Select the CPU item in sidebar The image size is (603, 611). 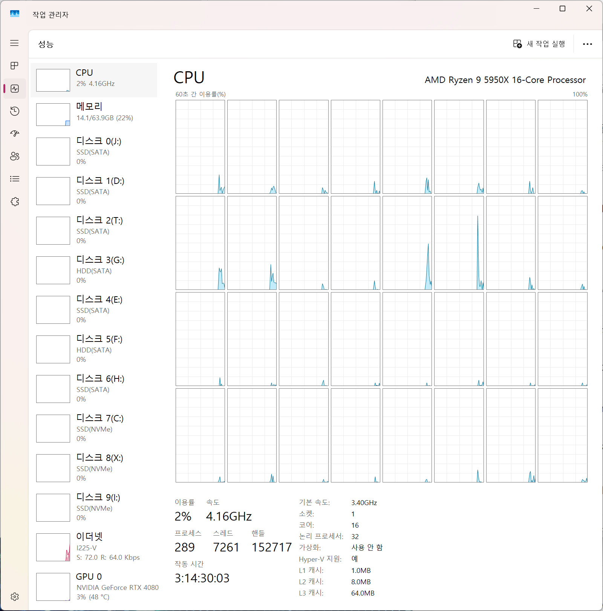click(x=94, y=80)
